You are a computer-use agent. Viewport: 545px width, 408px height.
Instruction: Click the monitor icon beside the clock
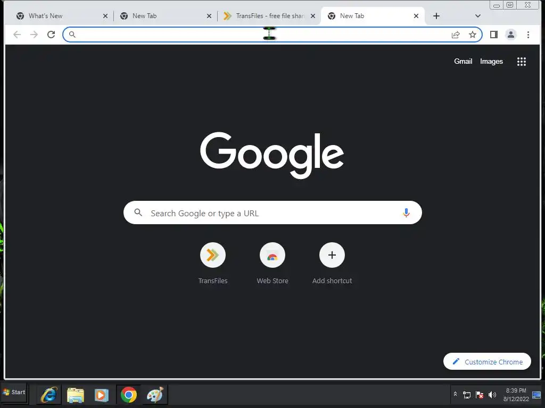click(x=536, y=395)
